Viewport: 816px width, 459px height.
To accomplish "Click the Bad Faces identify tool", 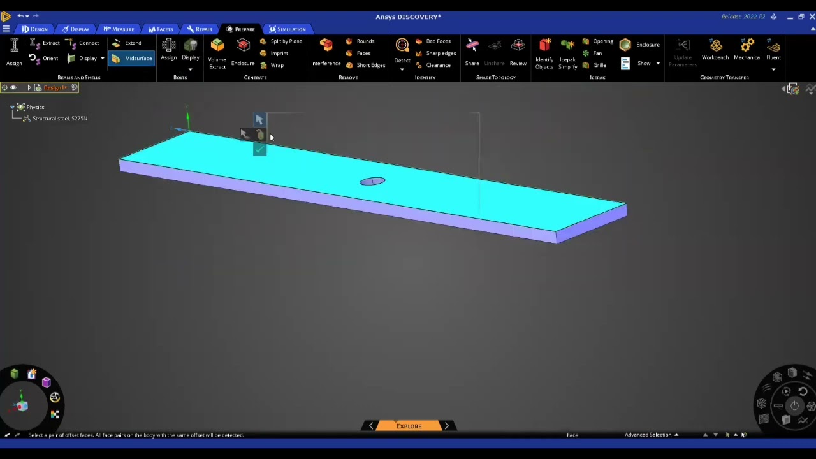I will pos(433,41).
